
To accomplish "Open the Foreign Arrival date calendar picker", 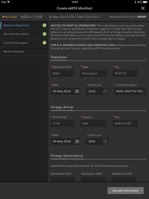I will tap(77, 141).
